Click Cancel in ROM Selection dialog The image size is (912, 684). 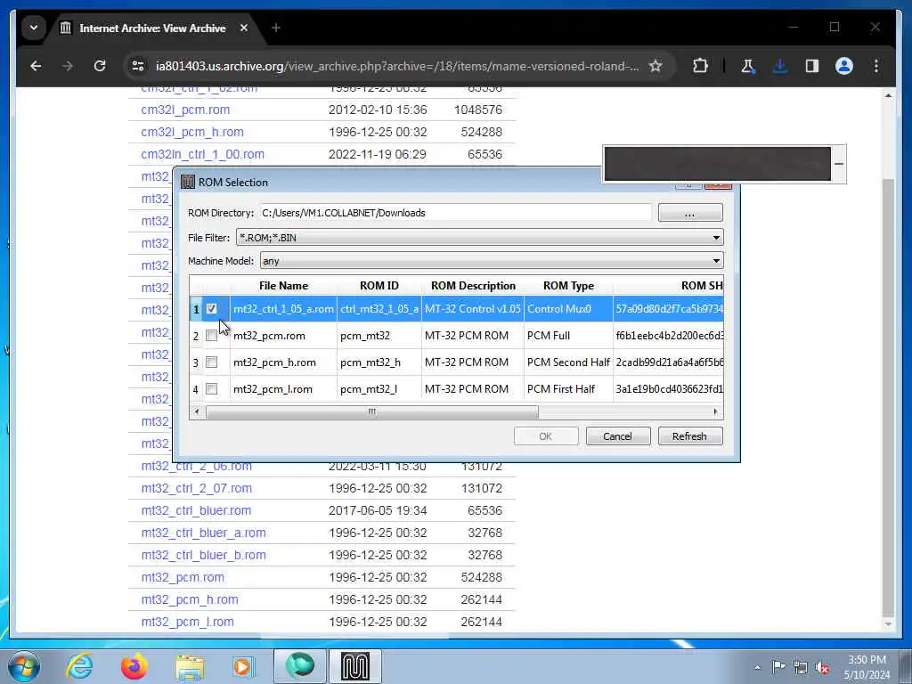[x=618, y=436]
